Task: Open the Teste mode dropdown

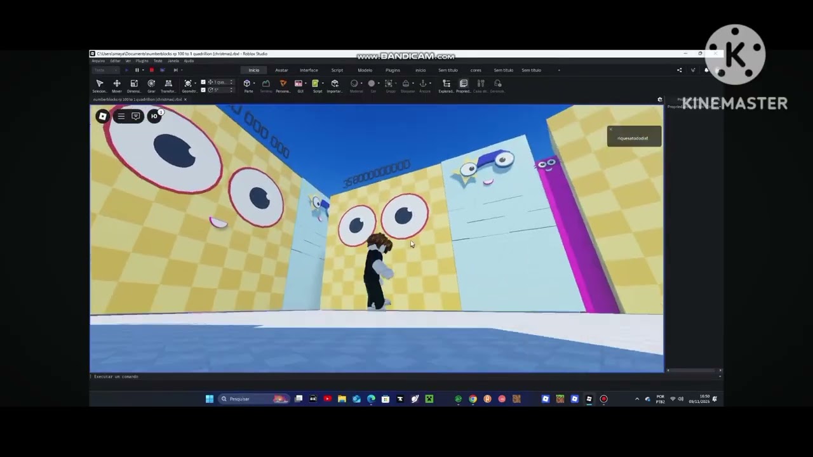Action: (106, 70)
